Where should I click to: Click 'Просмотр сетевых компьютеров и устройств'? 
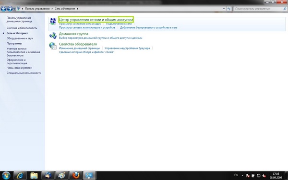[87, 27]
